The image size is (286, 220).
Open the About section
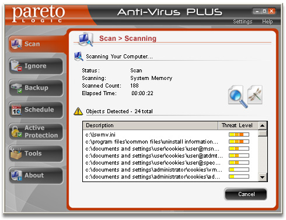coord(36,175)
